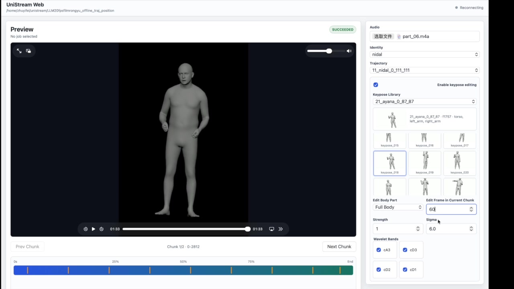Mute the video volume speaker icon

coord(349,51)
